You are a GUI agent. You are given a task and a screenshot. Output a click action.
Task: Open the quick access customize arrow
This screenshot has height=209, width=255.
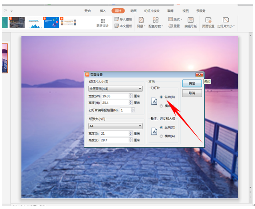click(x=11, y=11)
